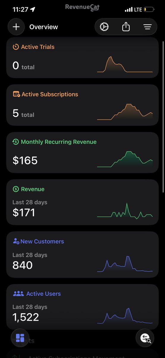Screen dimensions: 165x358
Task: Tap Last 28 days under New Customers
Action: pos(30,255)
